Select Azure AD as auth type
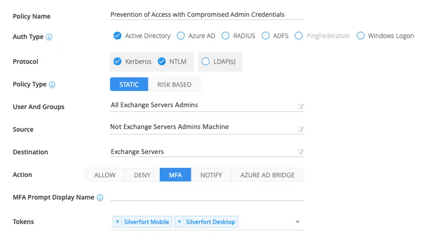This screenshot has width=443, height=237. [x=181, y=36]
